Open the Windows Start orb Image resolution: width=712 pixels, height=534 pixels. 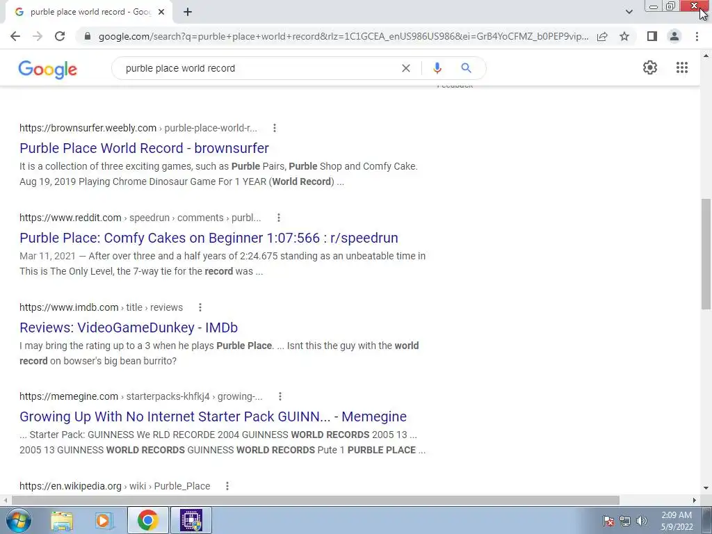tap(19, 520)
